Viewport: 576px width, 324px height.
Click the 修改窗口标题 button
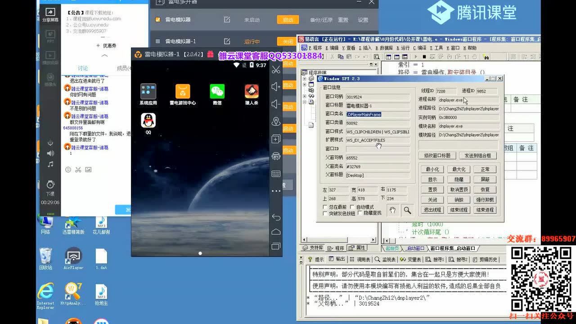click(x=437, y=155)
